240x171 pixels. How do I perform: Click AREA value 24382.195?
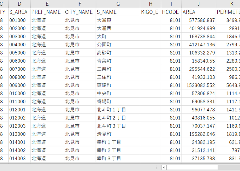point(199,142)
